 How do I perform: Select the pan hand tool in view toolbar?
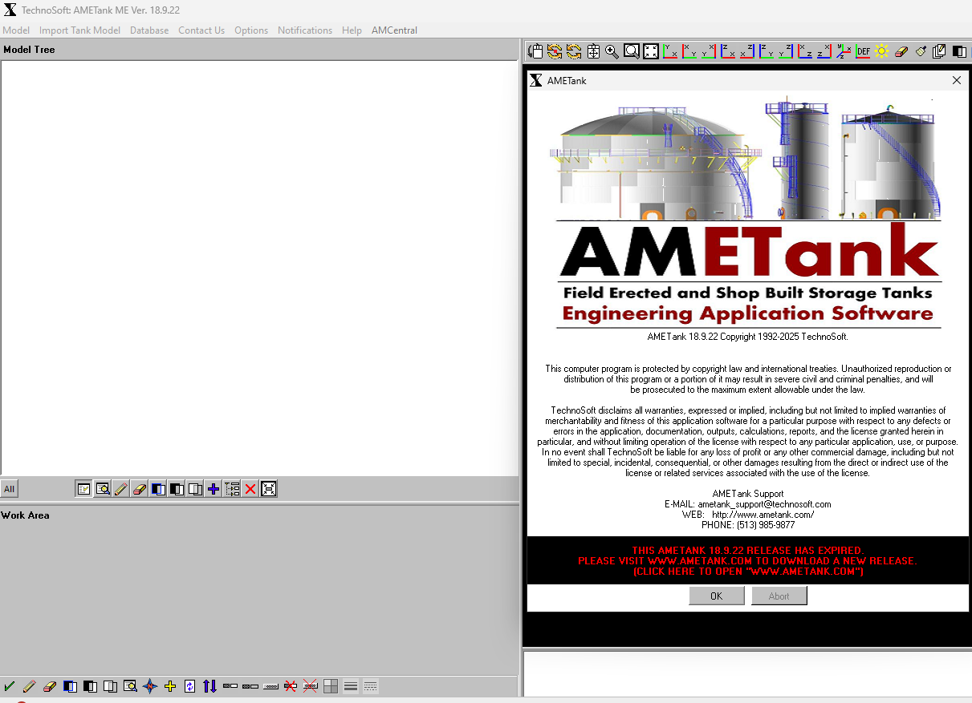coord(535,51)
